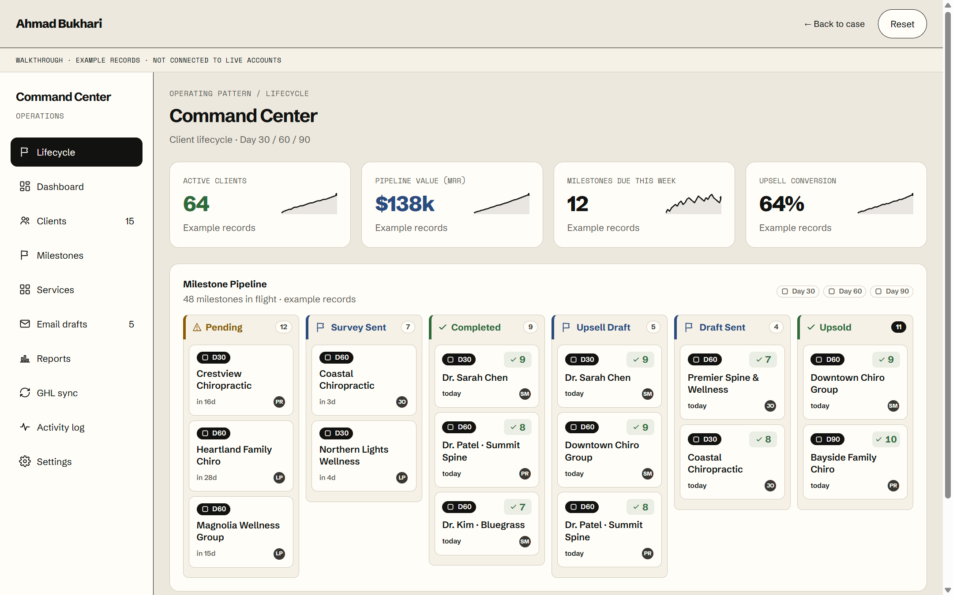Viewport: 953px width, 595px height.
Task: Open the Milestones page
Action: 76,255
